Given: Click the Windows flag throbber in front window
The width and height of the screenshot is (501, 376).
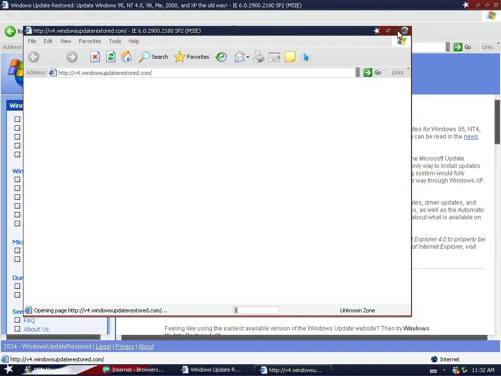Looking at the screenshot, I should click(x=401, y=42).
